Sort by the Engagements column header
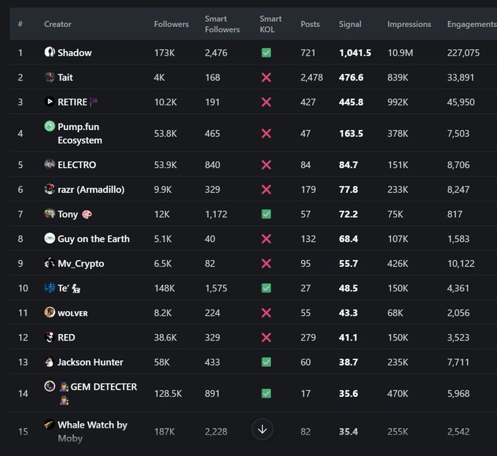The width and height of the screenshot is (497, 456). coord(472,24)
